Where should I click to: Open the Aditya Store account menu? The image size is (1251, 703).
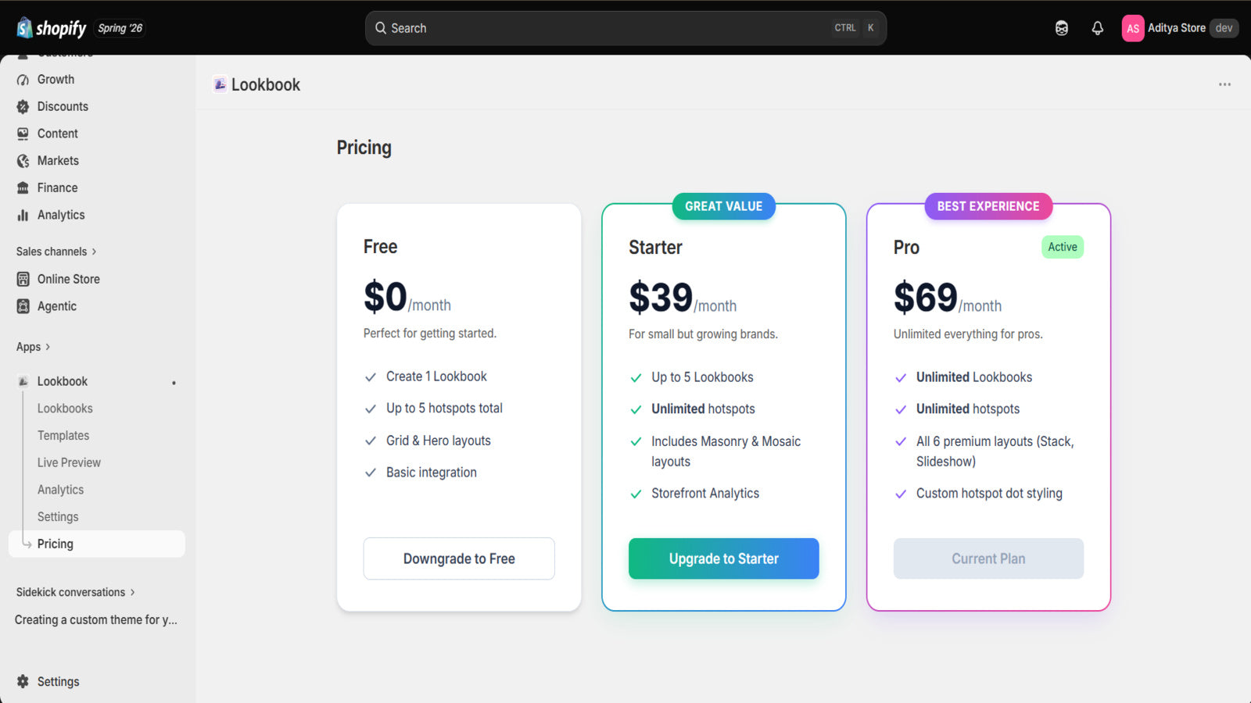pyautogui.click(x=1180, y=28)
